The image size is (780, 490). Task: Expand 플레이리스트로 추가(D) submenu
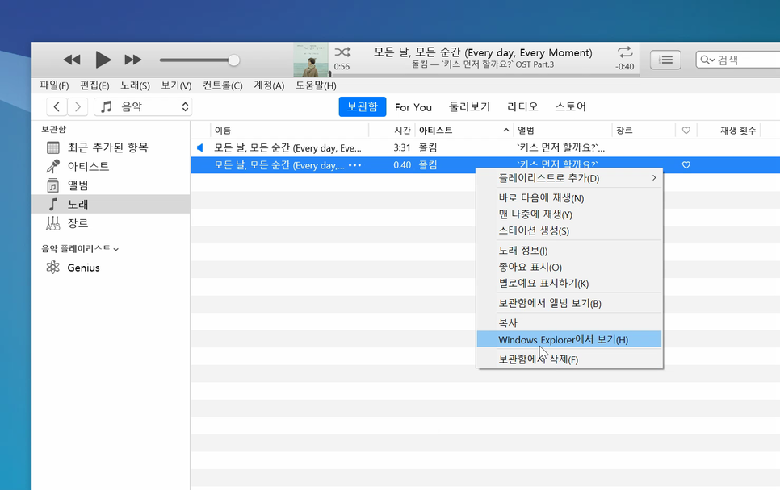click(x=569, y=178)
